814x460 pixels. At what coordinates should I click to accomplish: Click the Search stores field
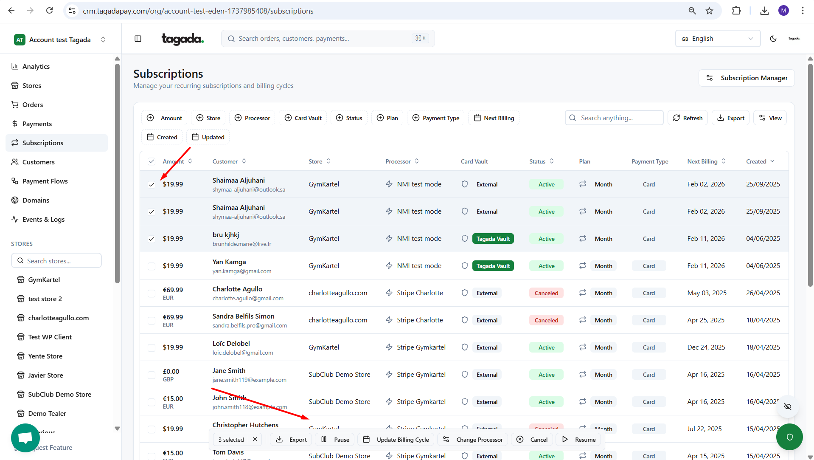click(56, 261)
